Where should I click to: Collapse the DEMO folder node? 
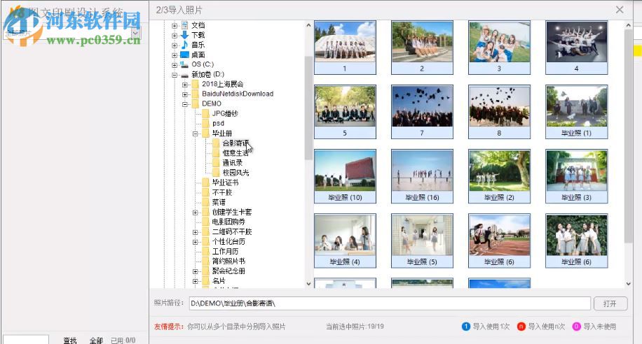coord(185,104)
